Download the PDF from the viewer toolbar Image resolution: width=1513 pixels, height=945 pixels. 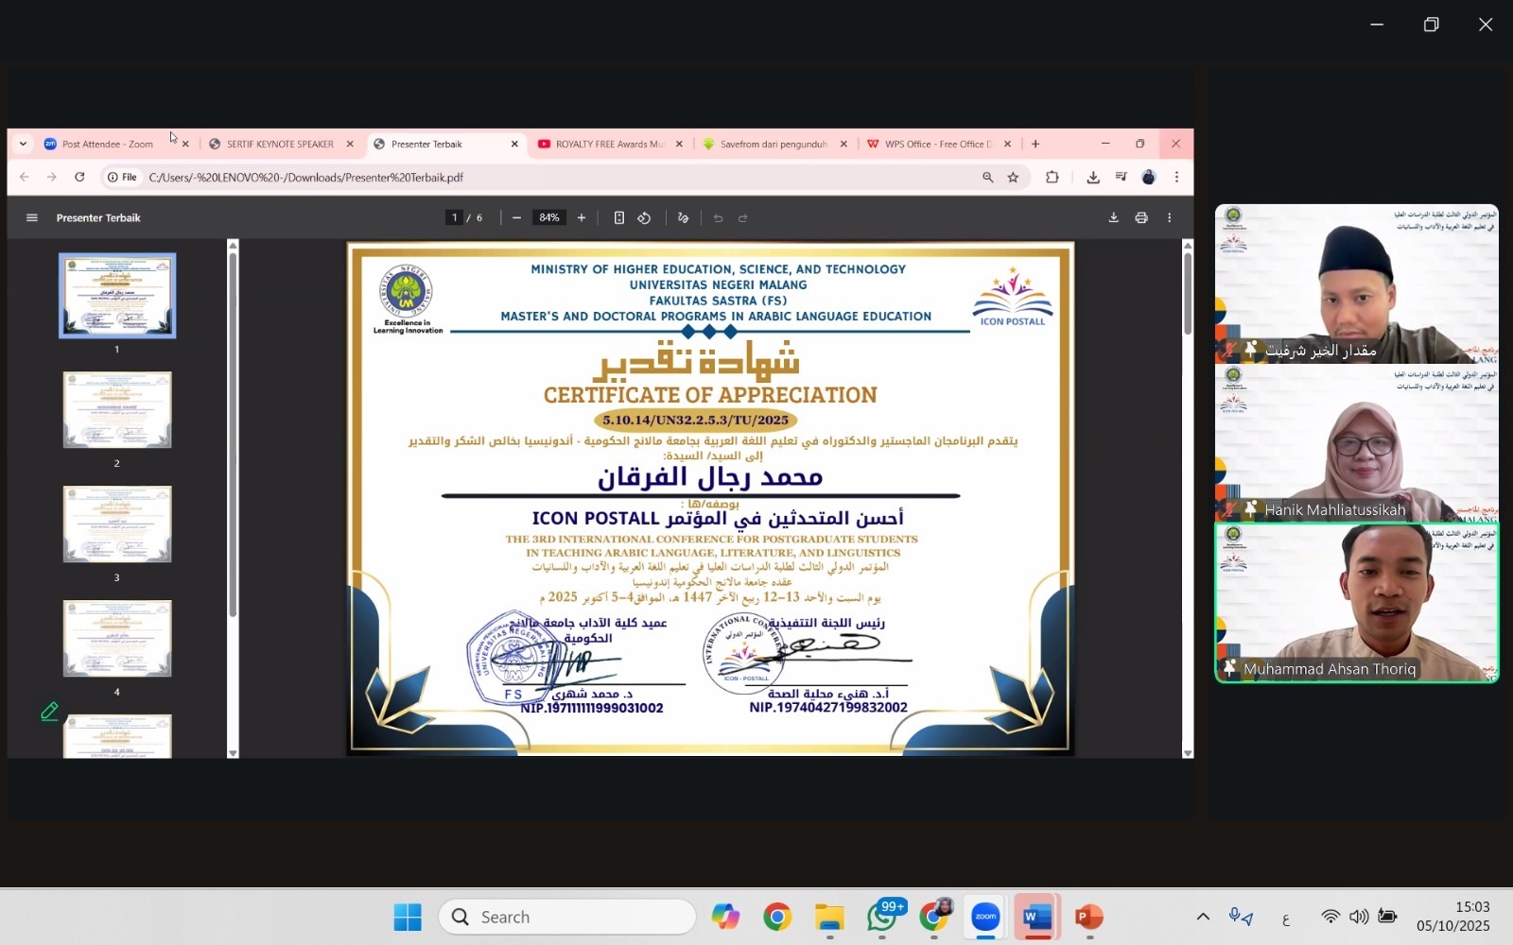click(x=1113, y=218)
